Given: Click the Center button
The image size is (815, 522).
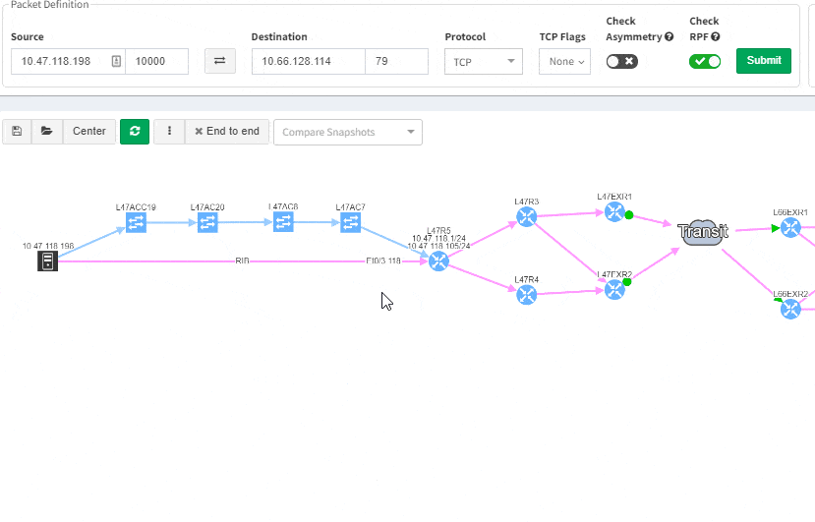Looking at the screenshot, I should (x=89, y=132).
